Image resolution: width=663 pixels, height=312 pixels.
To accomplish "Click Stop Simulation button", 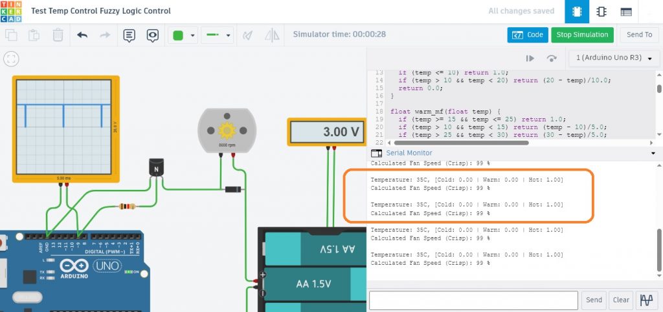I will (x=582, y=35).
